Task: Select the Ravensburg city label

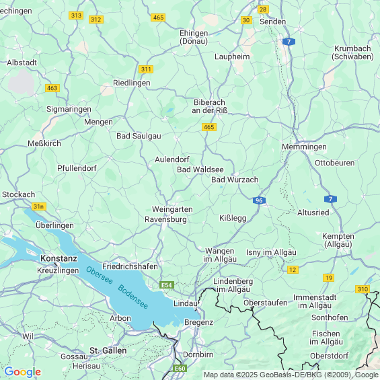Action: pos(165,219)
